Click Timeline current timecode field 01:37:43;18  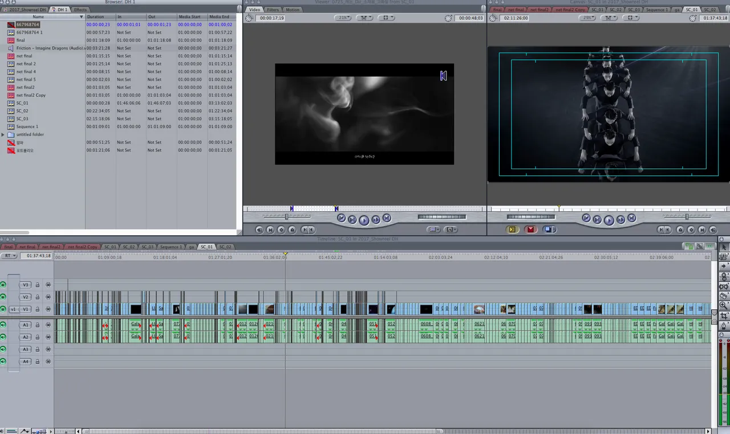[37, 256]
